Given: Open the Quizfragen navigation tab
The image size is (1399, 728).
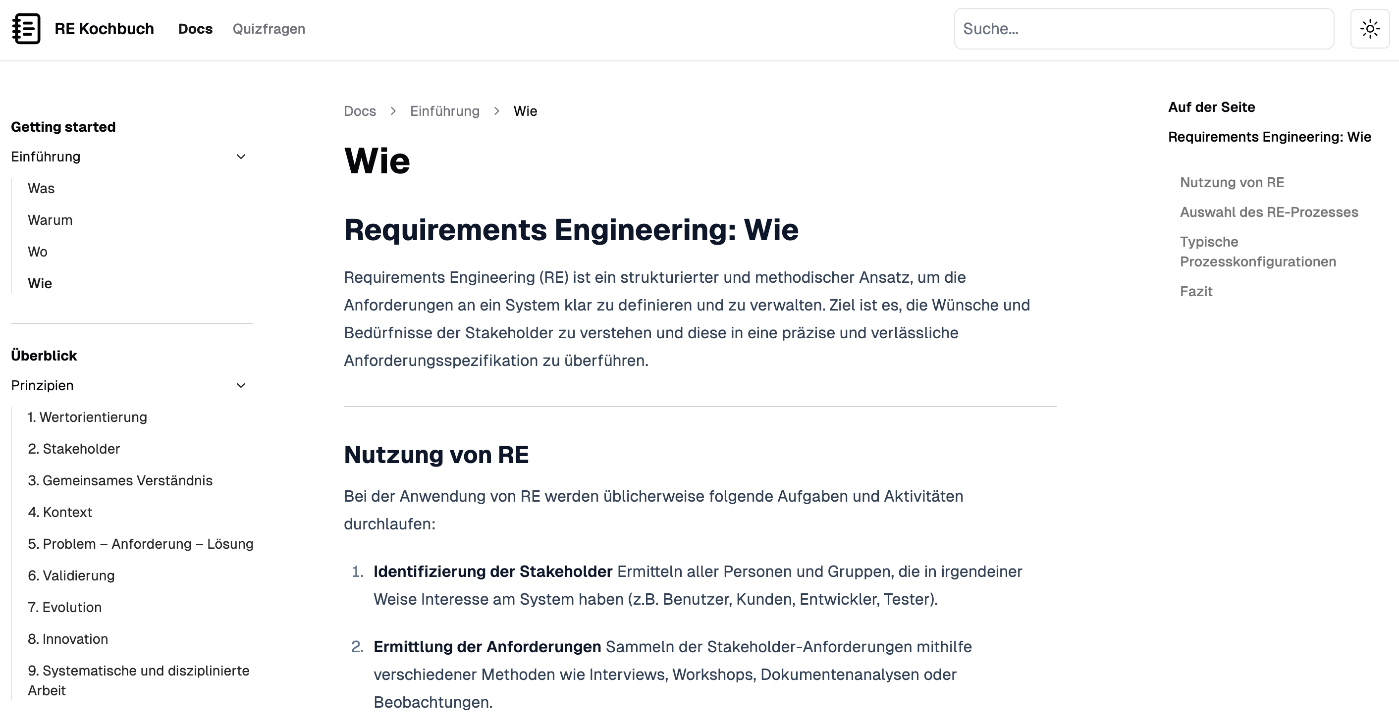Looking at the screenshot, I should 269,29.
